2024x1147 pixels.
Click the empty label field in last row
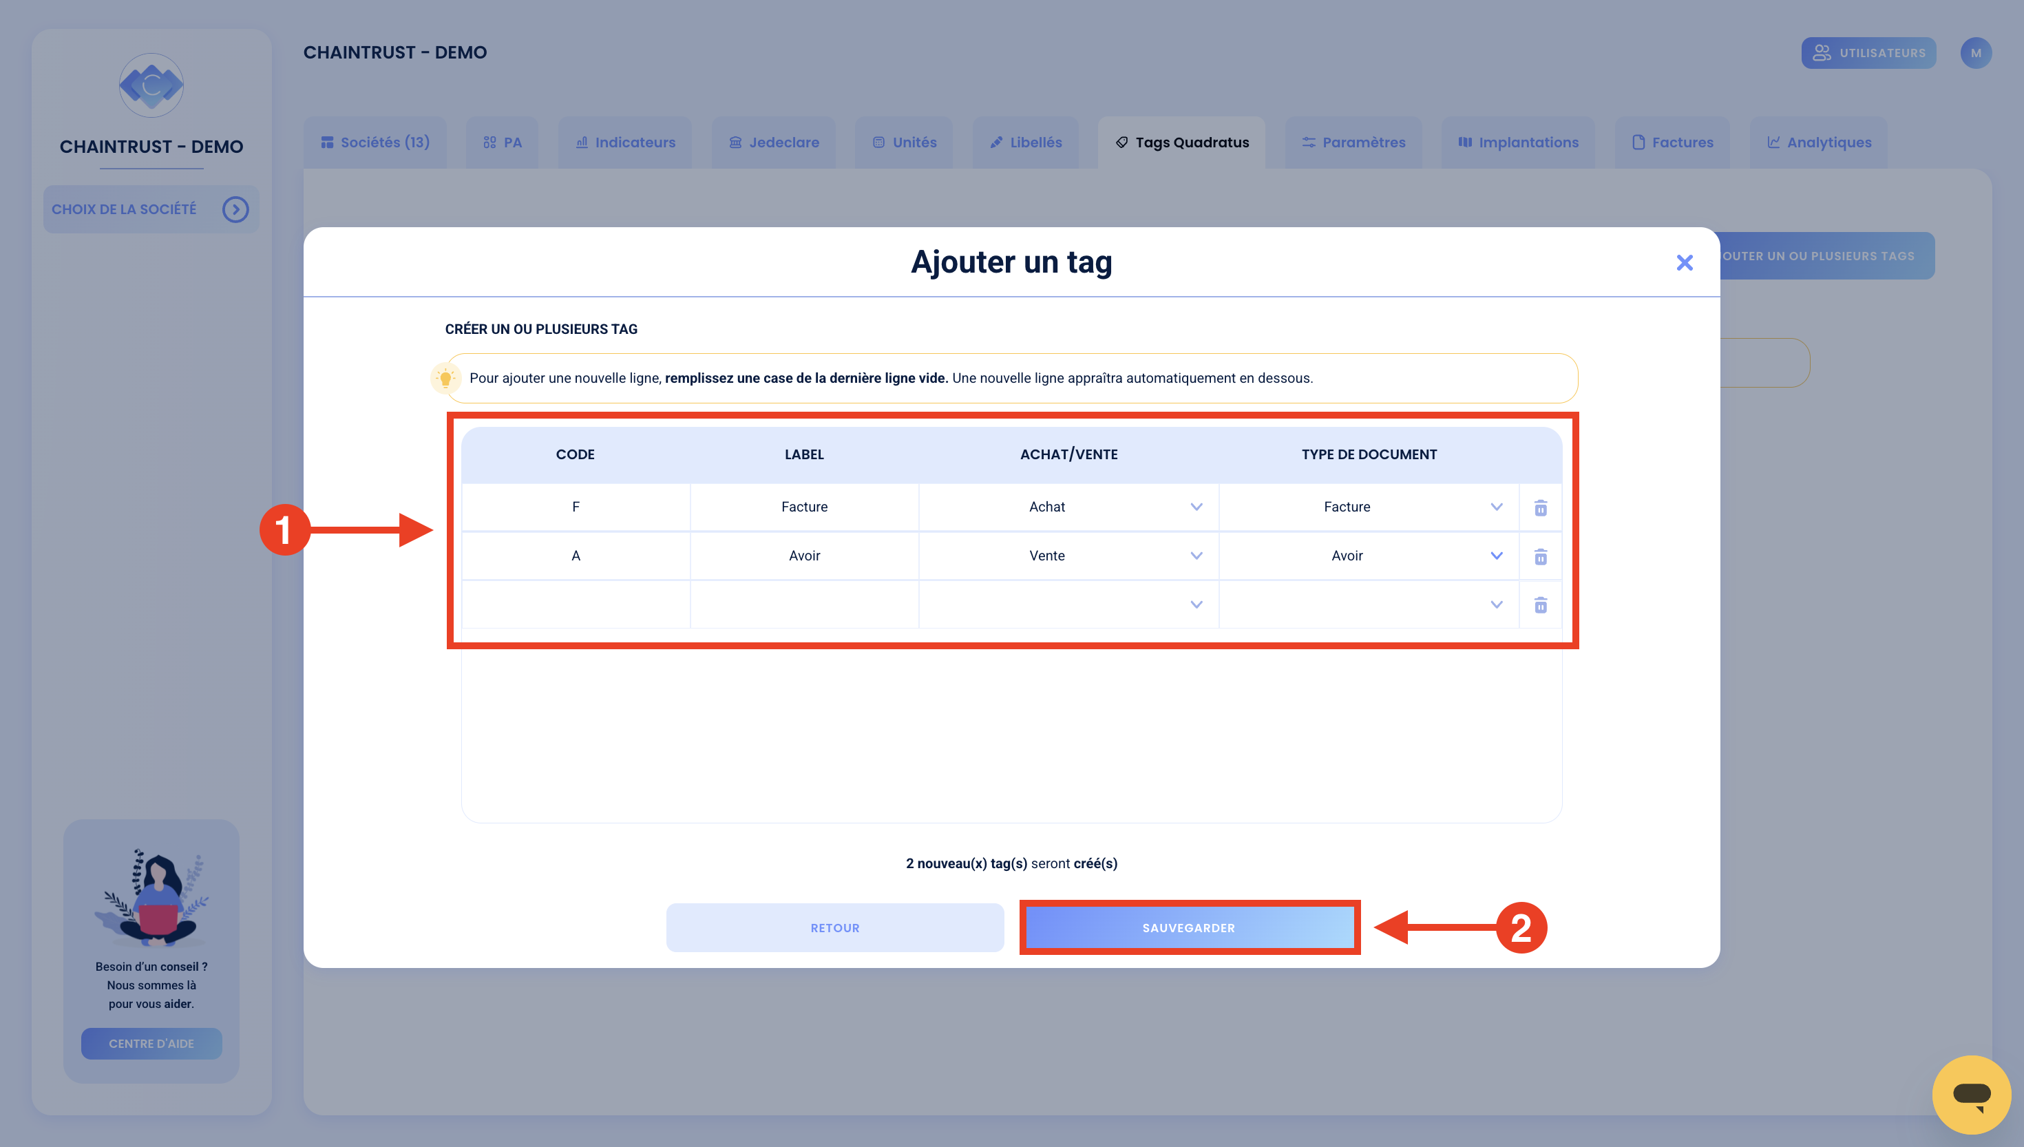(x=804, y=604)
